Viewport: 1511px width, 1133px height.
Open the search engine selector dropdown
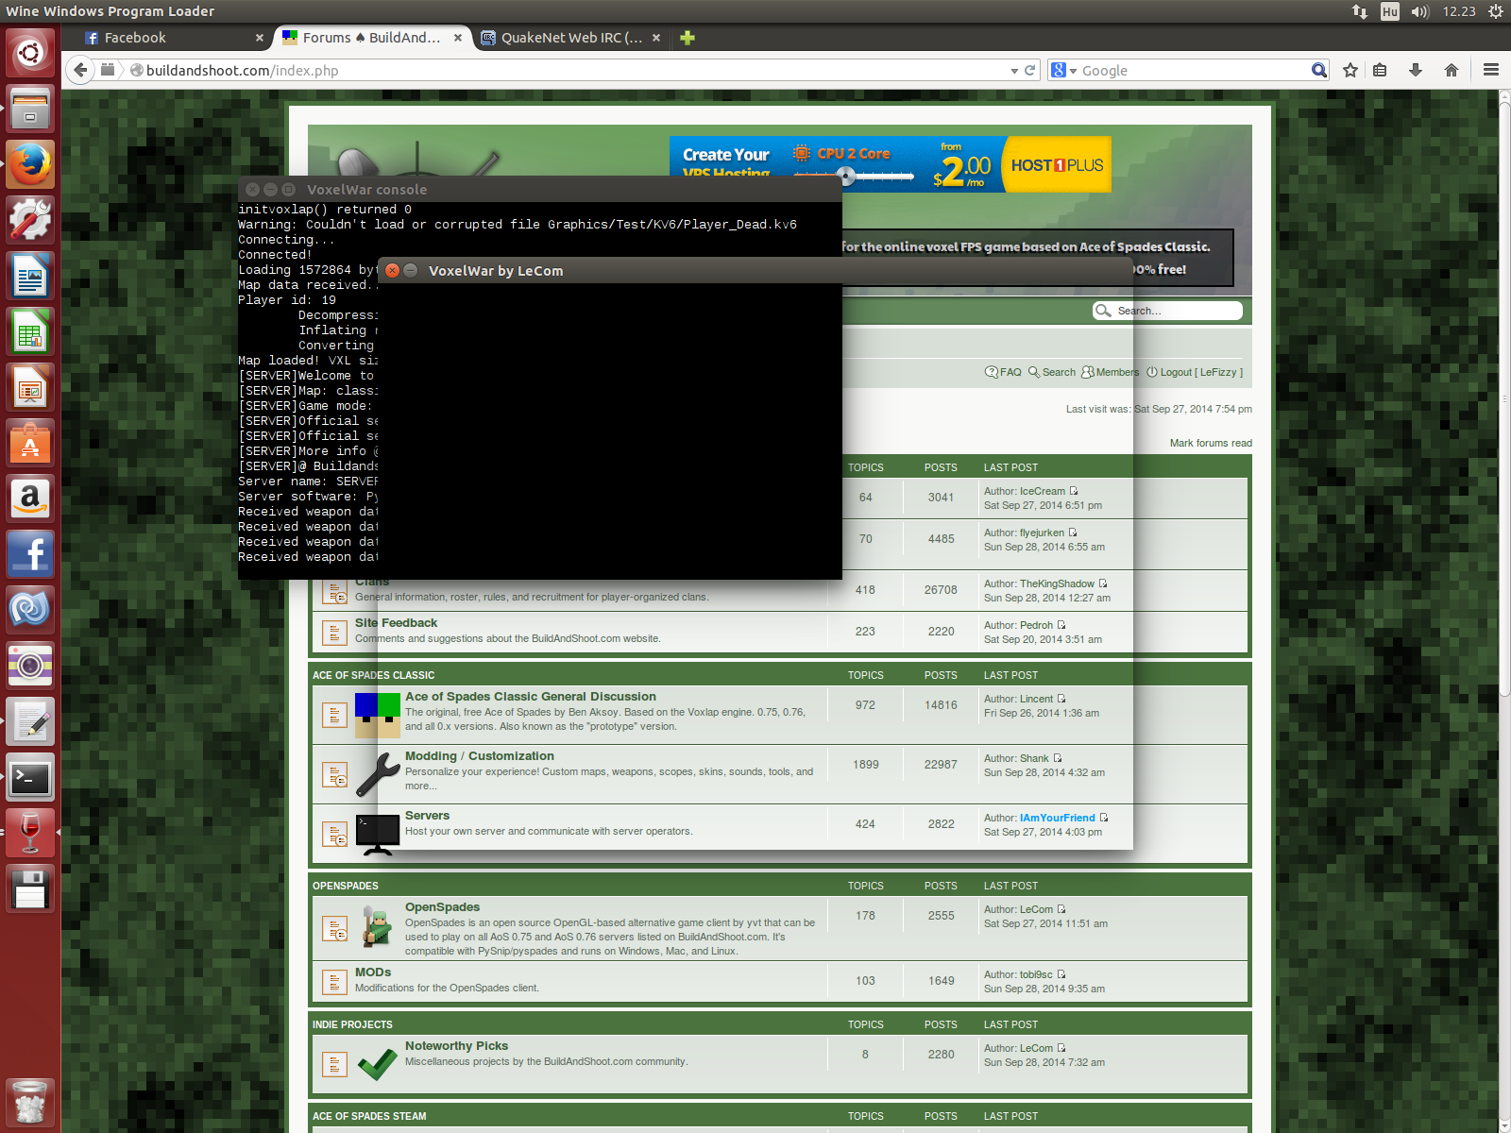[x=1063, y=71]
